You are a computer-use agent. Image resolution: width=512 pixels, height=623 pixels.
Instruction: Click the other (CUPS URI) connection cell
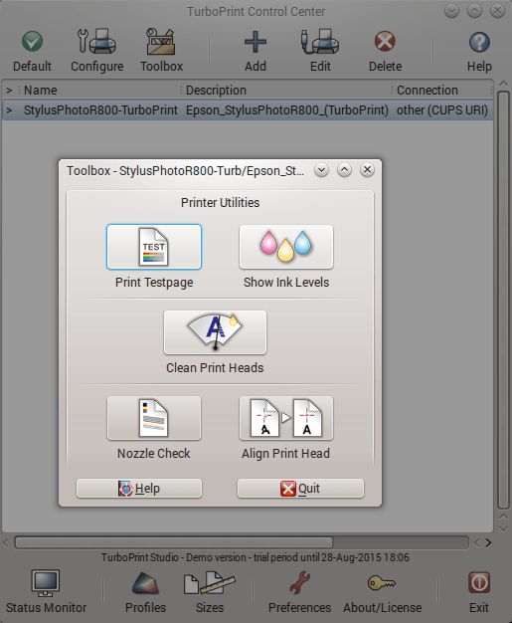tap(442, 110)
